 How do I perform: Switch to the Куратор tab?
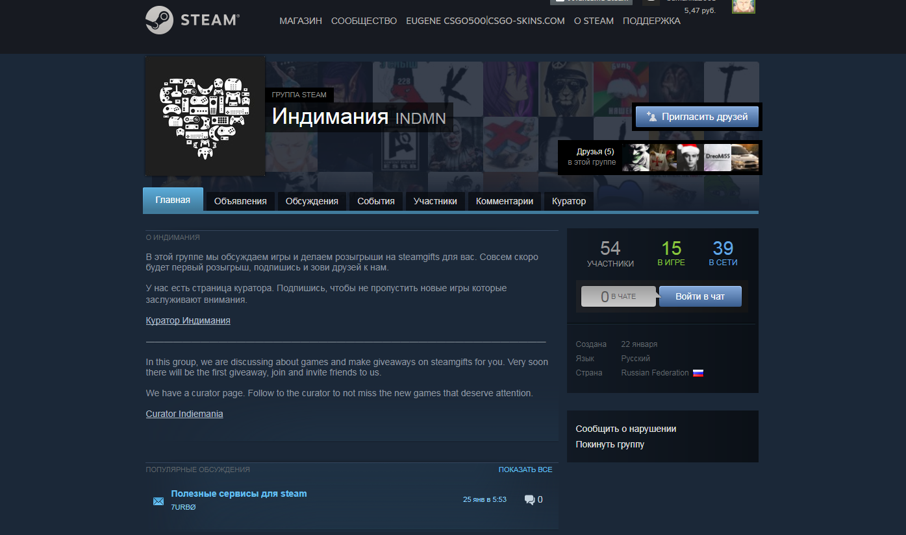coord(569,201)
